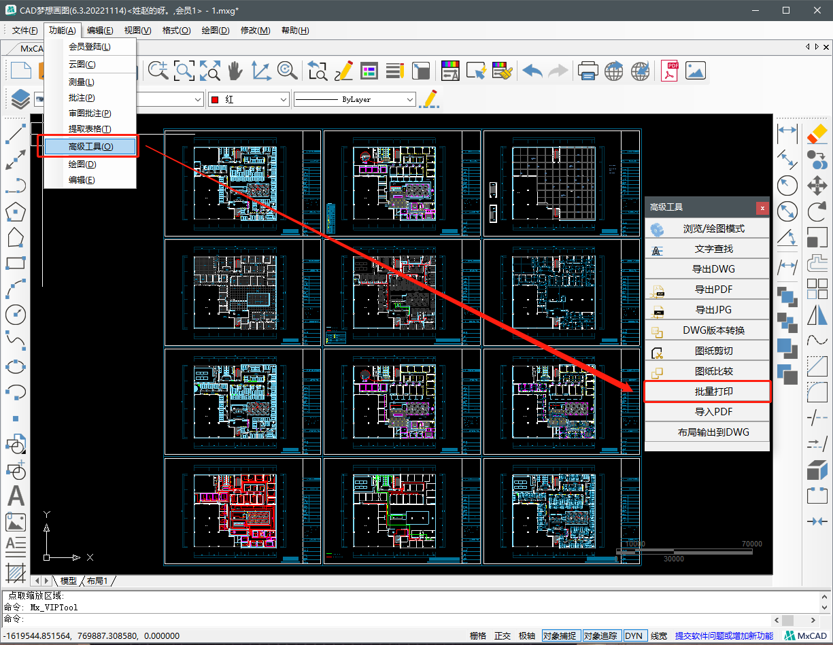Open the ByLayer linetype dropdown
This screenshot has height=645, width=833.
tap(354, 99)
